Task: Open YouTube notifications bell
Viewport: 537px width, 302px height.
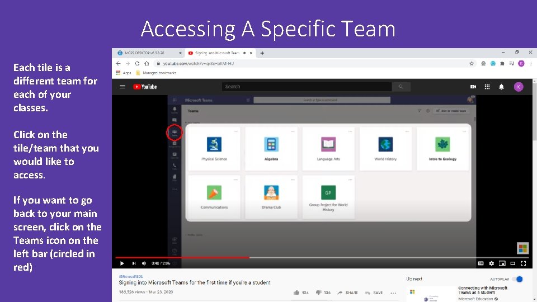Action: (x=501, y=87)
